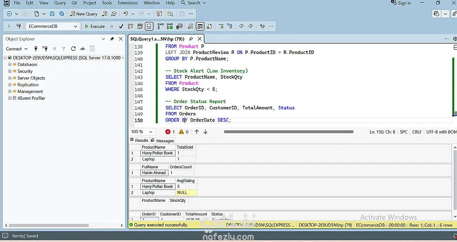The image size is (457, 242).
Task: Expand the Security node
Action: (10, 71)
